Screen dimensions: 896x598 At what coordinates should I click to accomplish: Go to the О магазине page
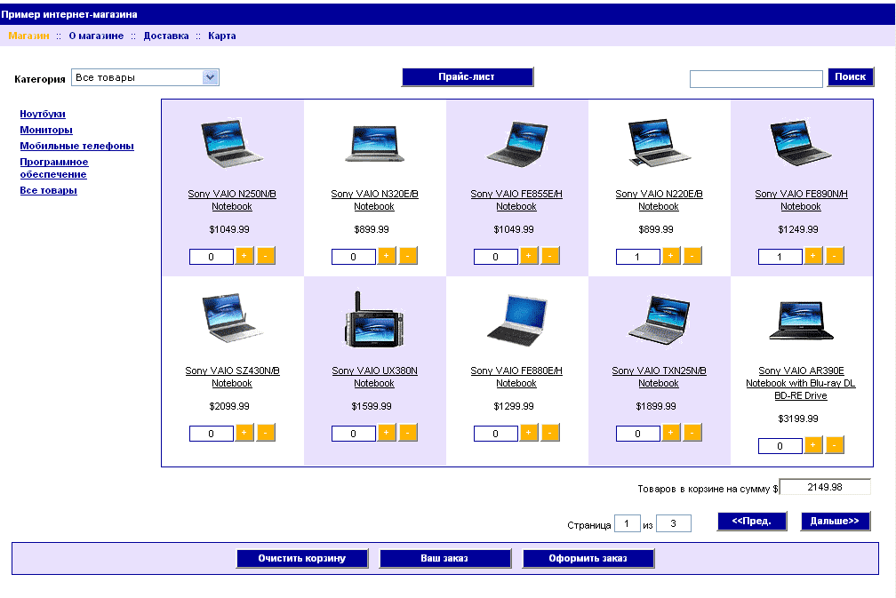tap(96, 36)
